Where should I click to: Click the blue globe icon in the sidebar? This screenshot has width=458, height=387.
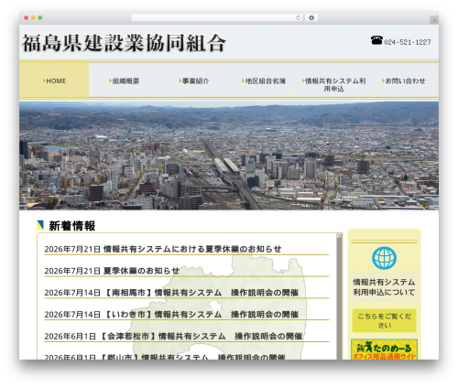384,258
